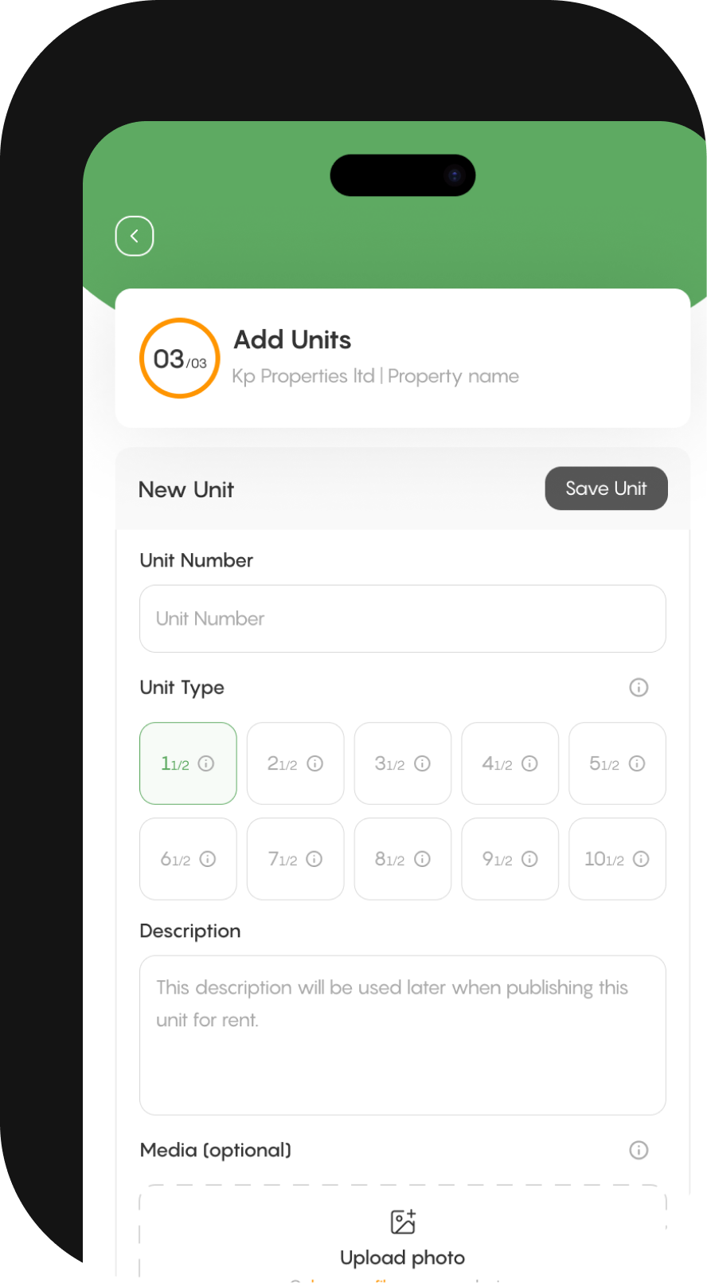Screen dimensions: 707x1283
Task: Select the 2½ unit type option
Action: (295, 763)
